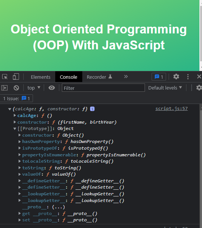
Task: Expand the set __proto__ entry
Action: 19,220
